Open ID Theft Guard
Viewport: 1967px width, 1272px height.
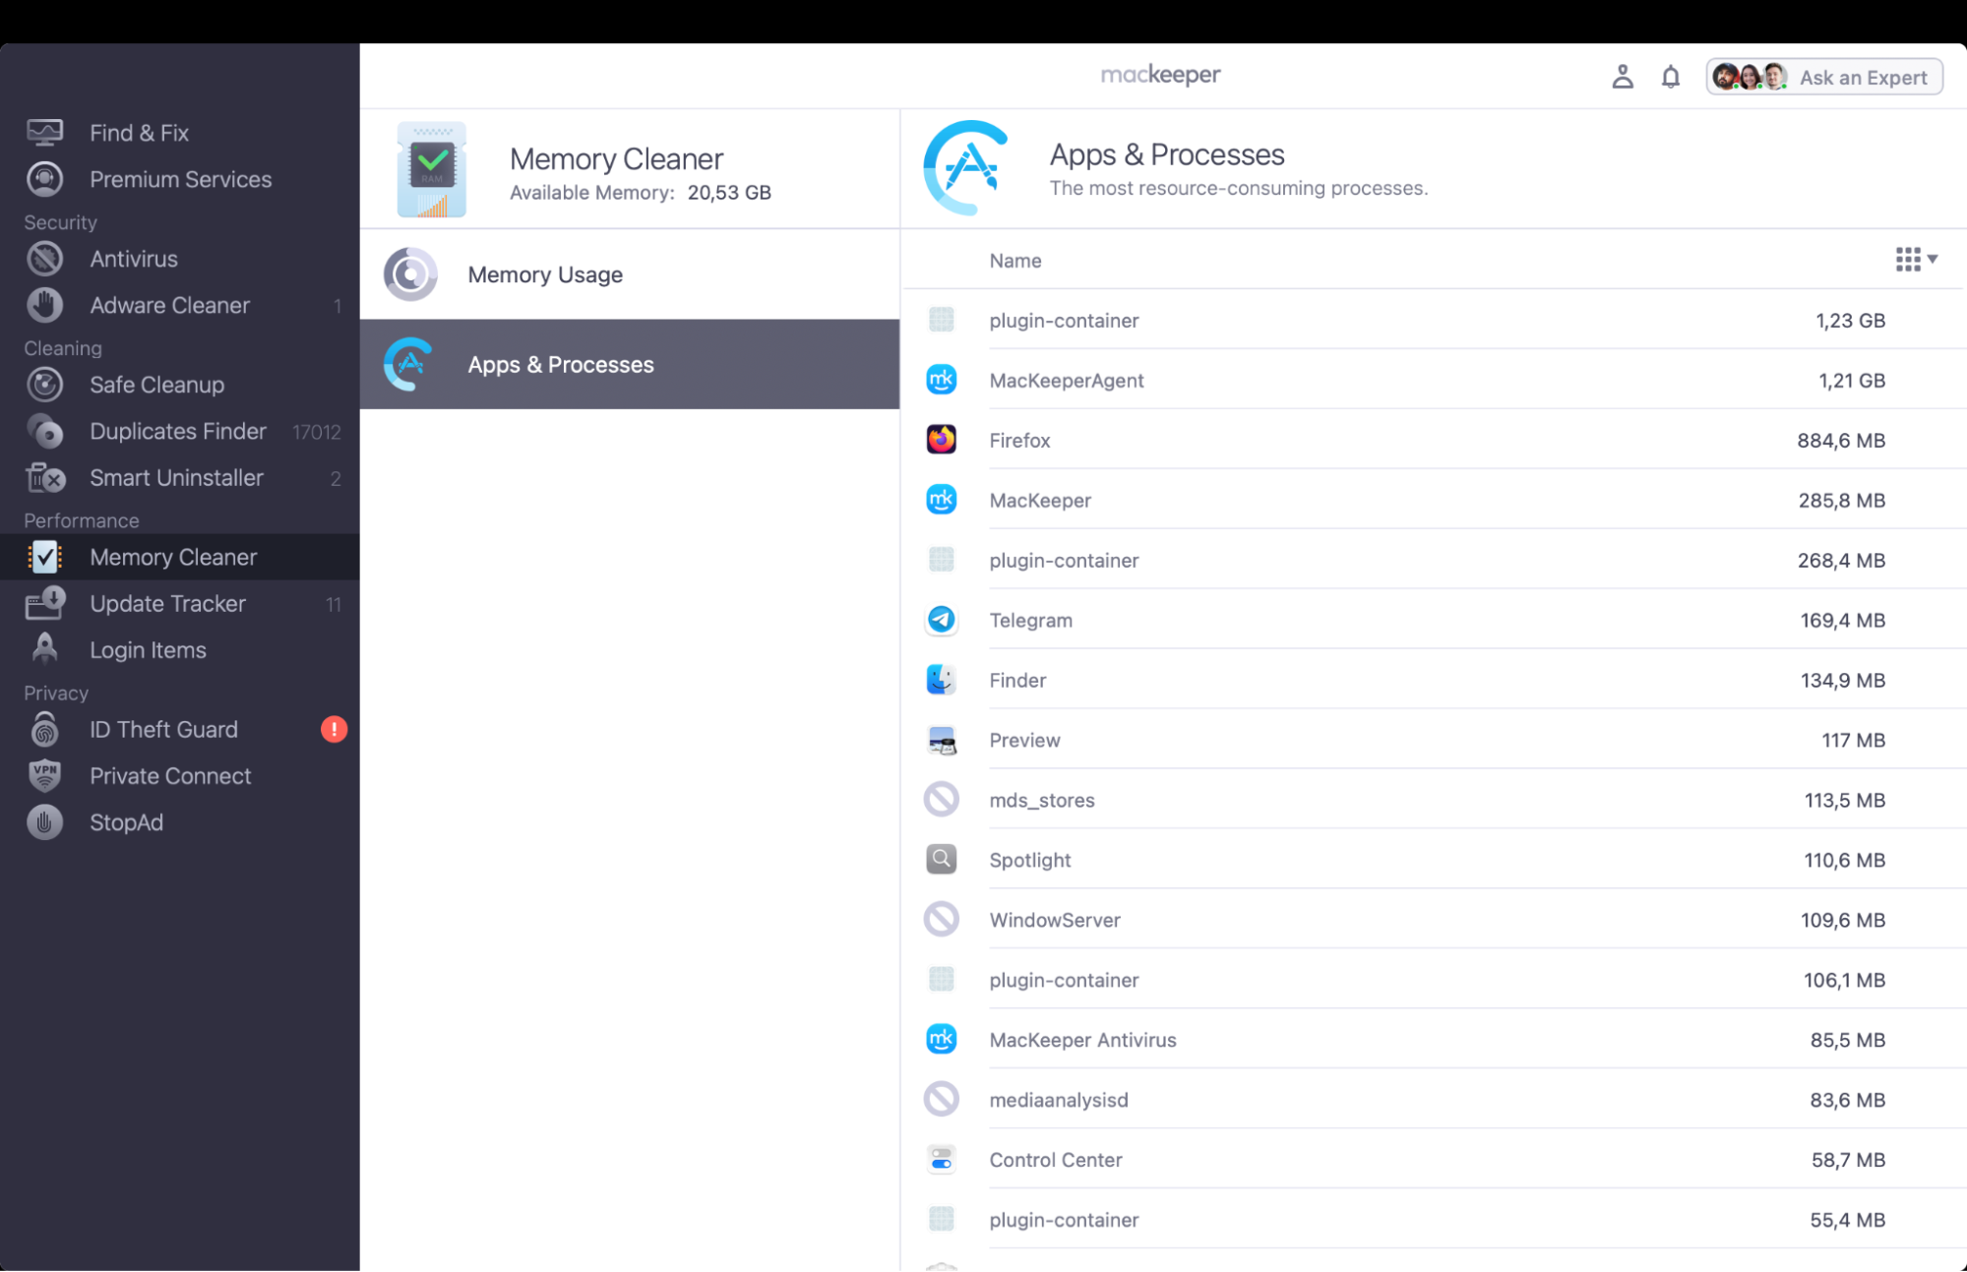point(163,729)
